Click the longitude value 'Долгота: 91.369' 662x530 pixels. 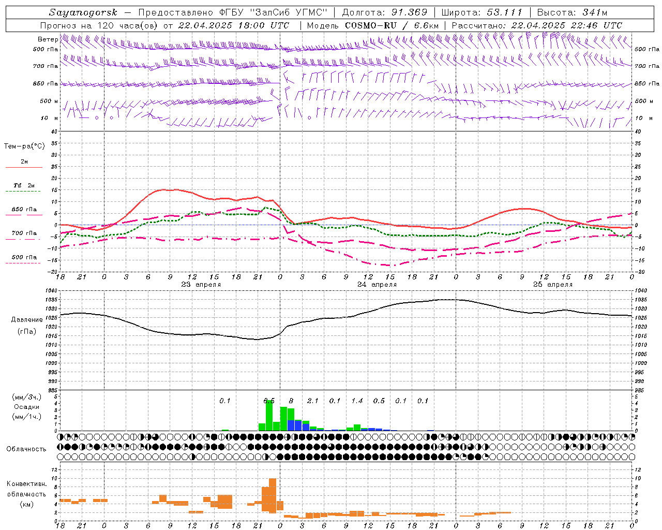pyautogui.click(x=385, y=12)
